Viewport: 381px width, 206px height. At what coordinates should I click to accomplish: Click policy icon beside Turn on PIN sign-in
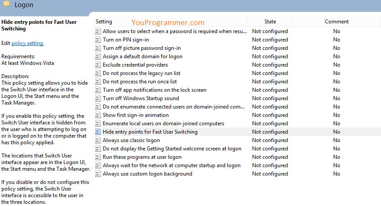(x=98, y=40)
